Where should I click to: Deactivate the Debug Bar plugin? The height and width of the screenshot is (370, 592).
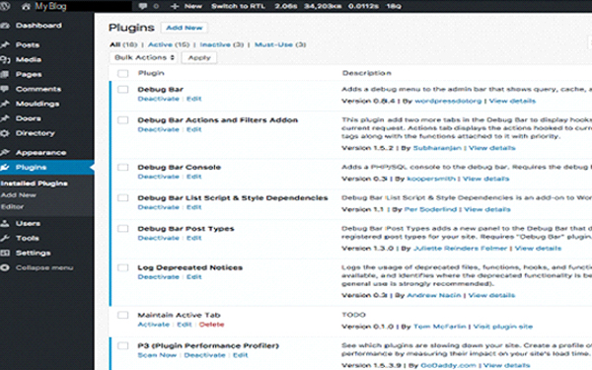pos(158,99)
